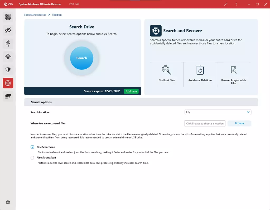
Task: Expand the Search location C:\ dropdown
Action: coord(218,112)
